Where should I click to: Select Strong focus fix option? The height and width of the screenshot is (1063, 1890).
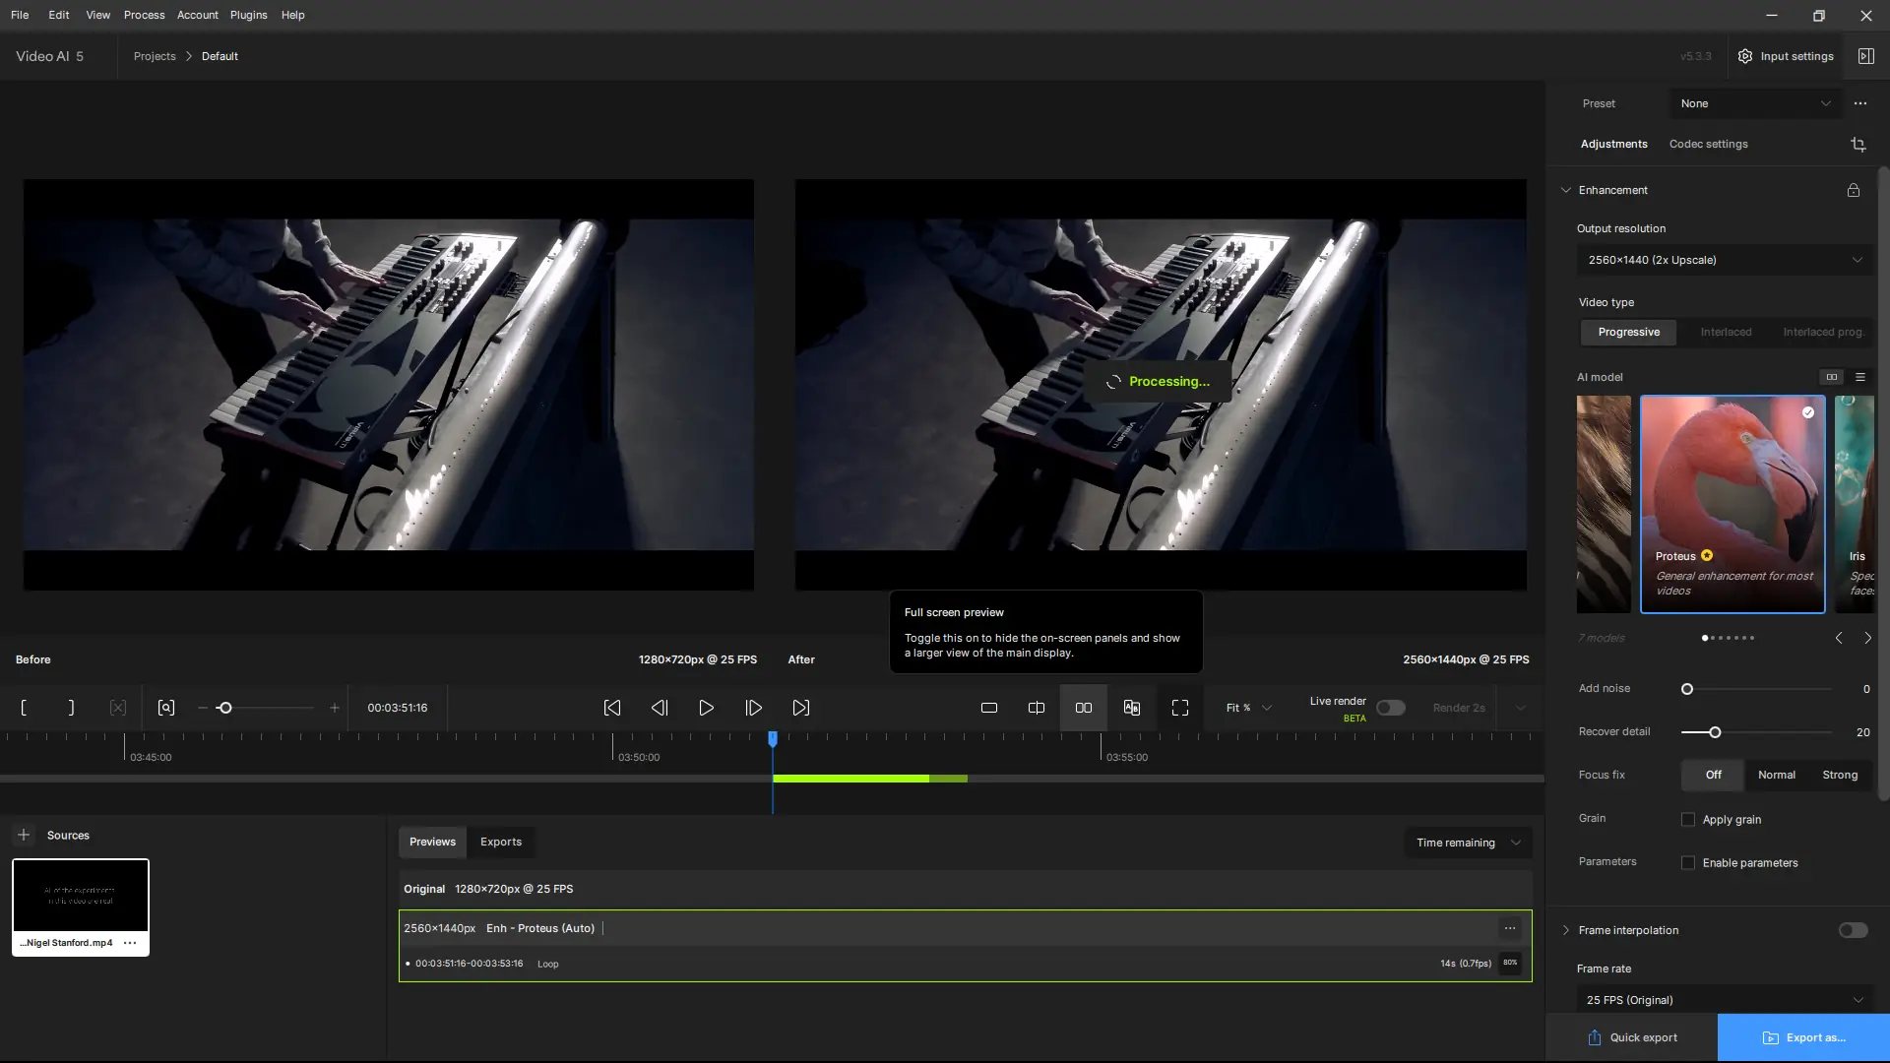click(1839, 775)
